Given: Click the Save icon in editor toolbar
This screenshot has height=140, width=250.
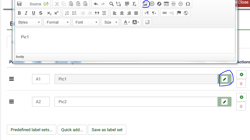Looking at the screenshot, I should click(x=19, y=4).
